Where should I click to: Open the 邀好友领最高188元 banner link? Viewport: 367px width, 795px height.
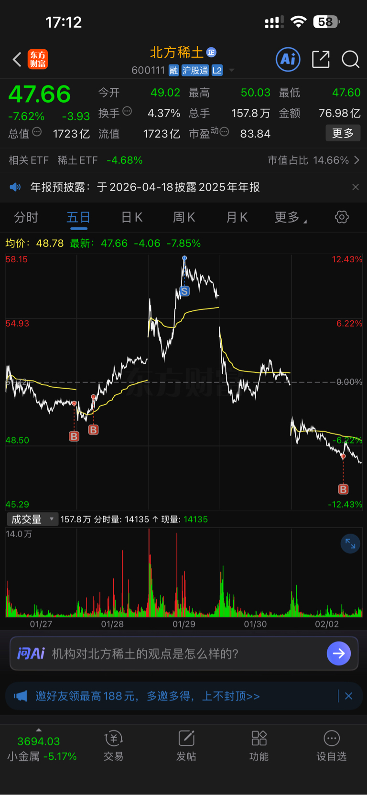pyautogui.click(x=148, y=696)
